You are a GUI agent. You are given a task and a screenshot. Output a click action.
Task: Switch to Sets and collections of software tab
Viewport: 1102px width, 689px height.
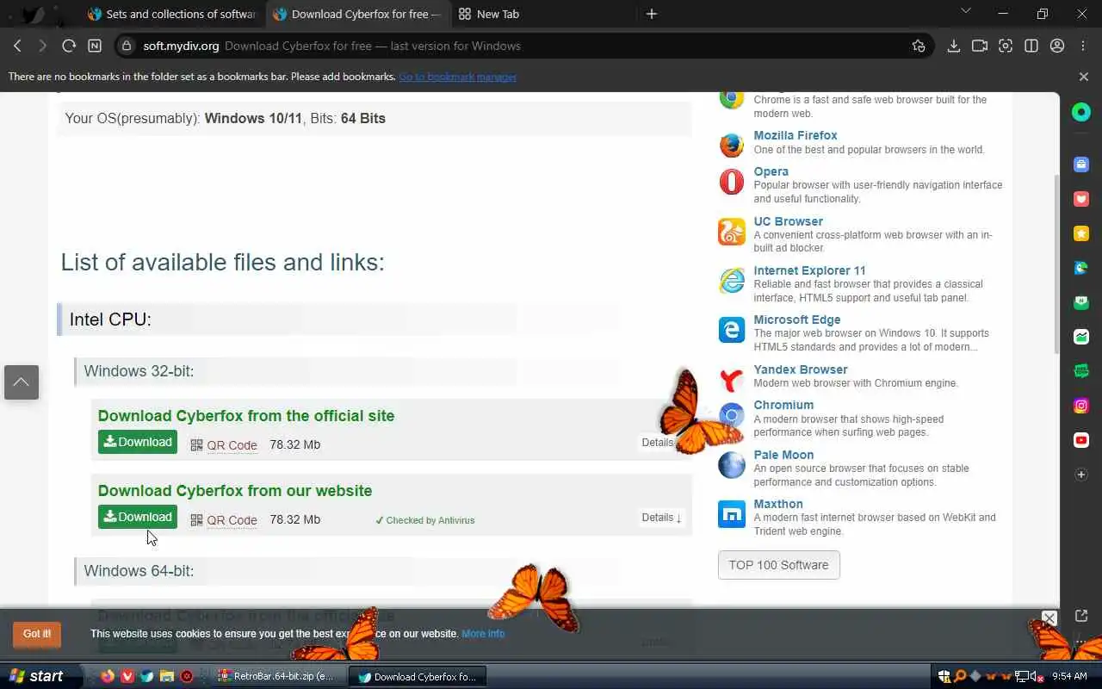[172, 14]
